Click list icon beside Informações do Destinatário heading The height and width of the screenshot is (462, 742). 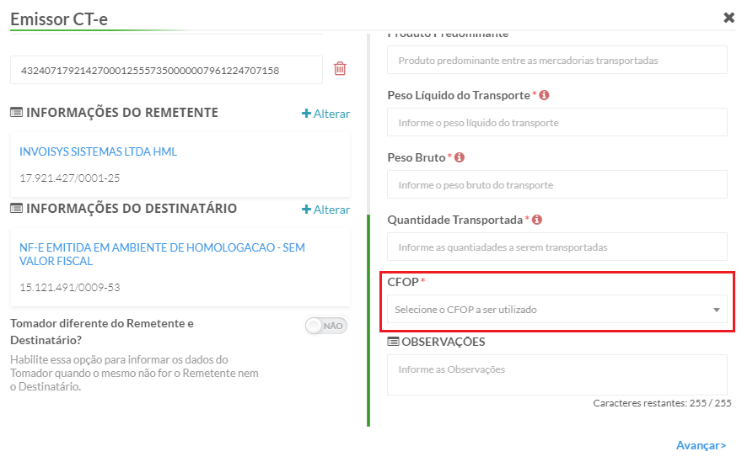click(x=17, y=209)
